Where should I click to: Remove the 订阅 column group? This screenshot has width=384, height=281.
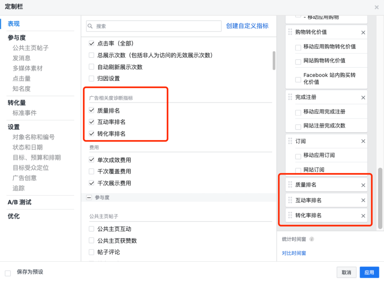363,141
